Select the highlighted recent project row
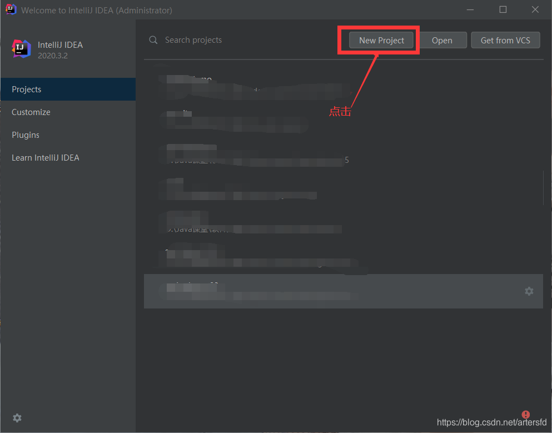 343,291
